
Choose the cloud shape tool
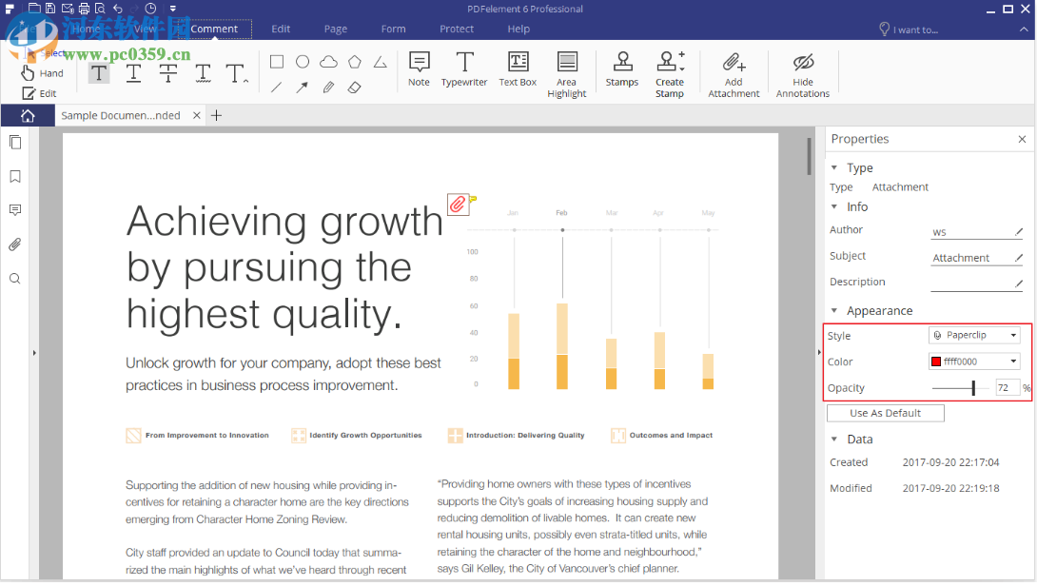[328, 62]
